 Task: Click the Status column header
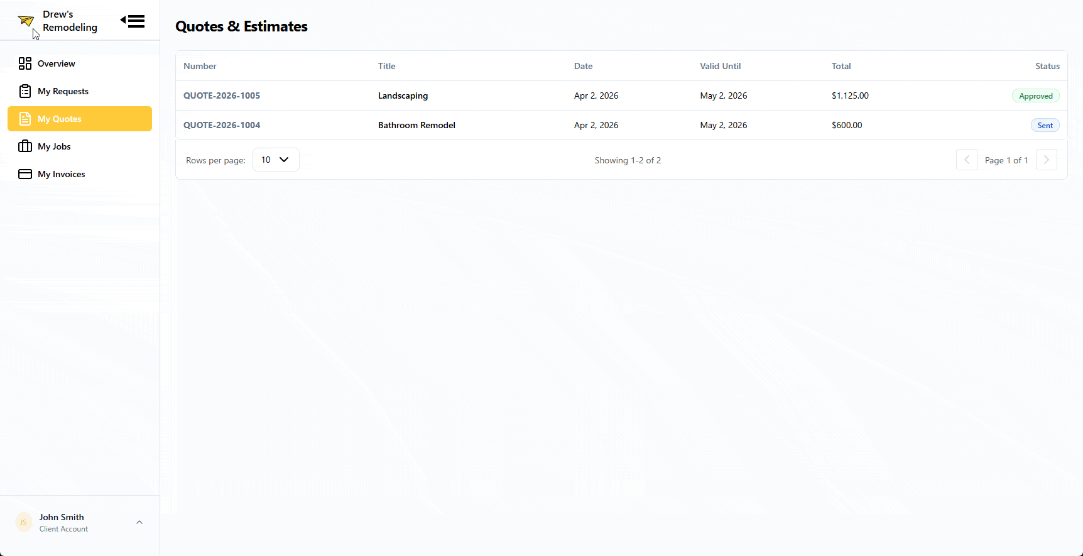[1047, 66]
